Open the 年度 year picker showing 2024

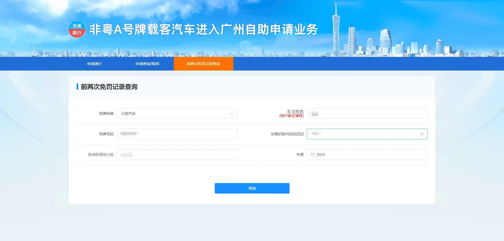tap(367, 155)
